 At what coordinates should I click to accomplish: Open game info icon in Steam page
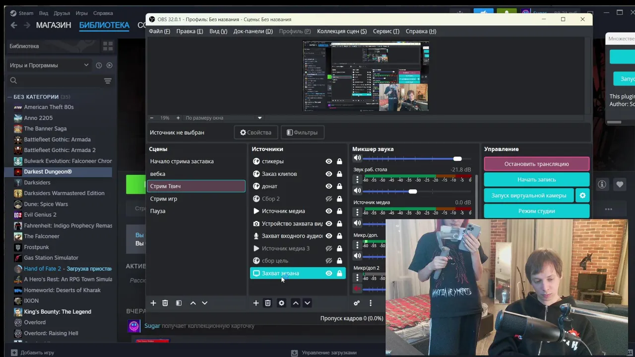click(x=602, y=184)
